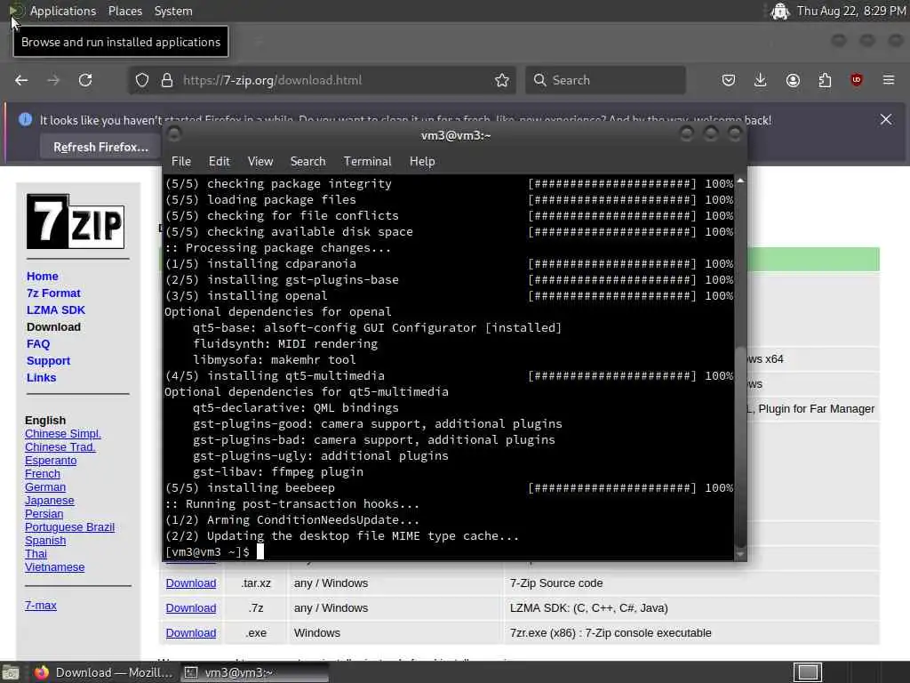Switch language to Portuguese Brazil
This screenshot has width=910, height=683.
click(69, 527)
